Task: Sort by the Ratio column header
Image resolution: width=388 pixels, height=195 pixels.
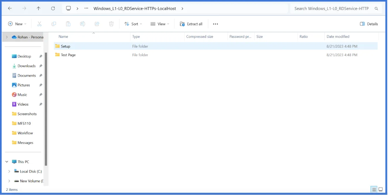Action: pyautogui.click(x=303, y=36)
